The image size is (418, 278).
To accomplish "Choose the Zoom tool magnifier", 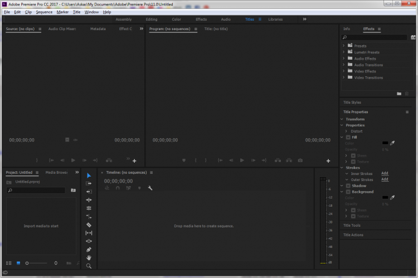I will tap(89, 266).
